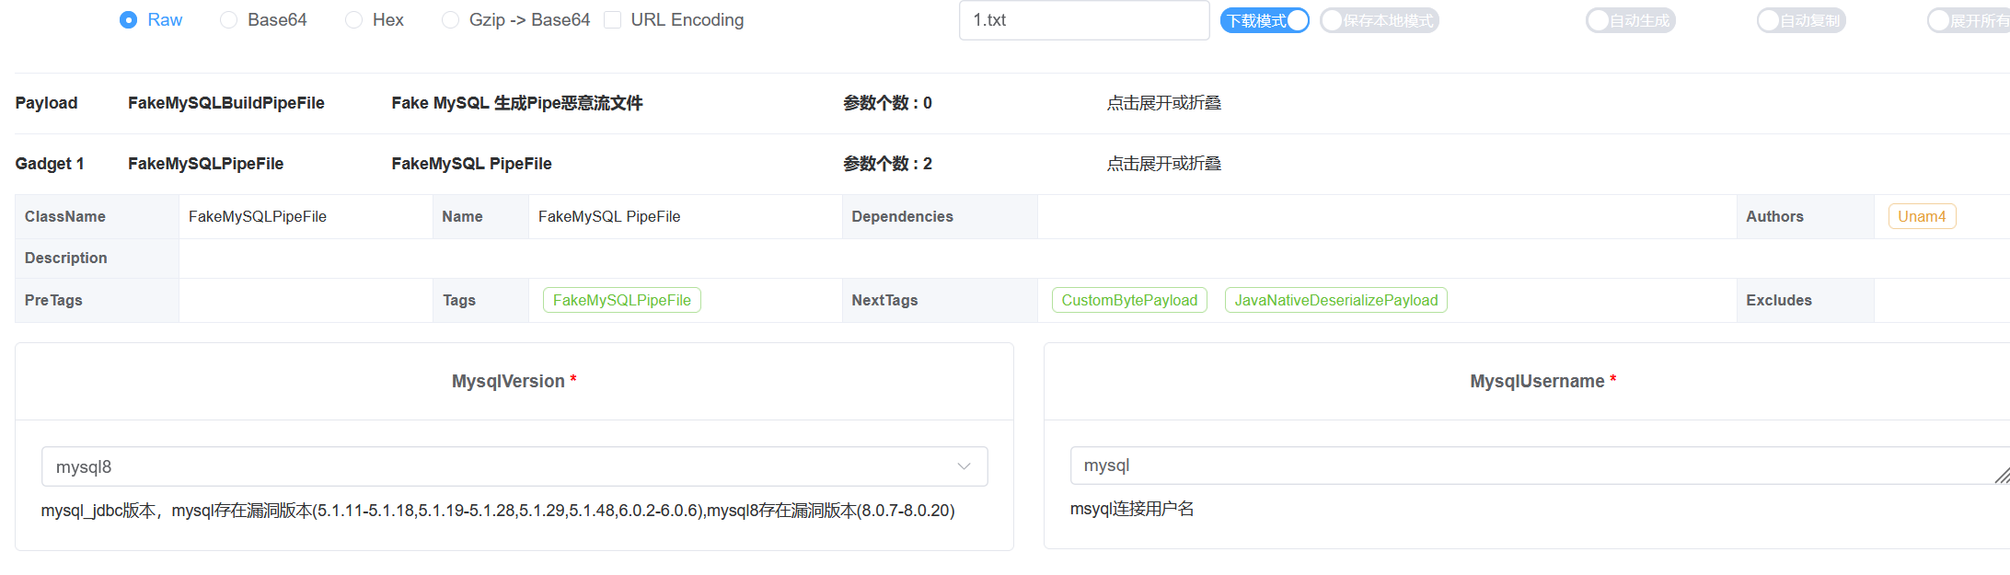Turn off the 下载模式 switch
Viewport: 2010px width, 575px height.
coord(1265,20)
